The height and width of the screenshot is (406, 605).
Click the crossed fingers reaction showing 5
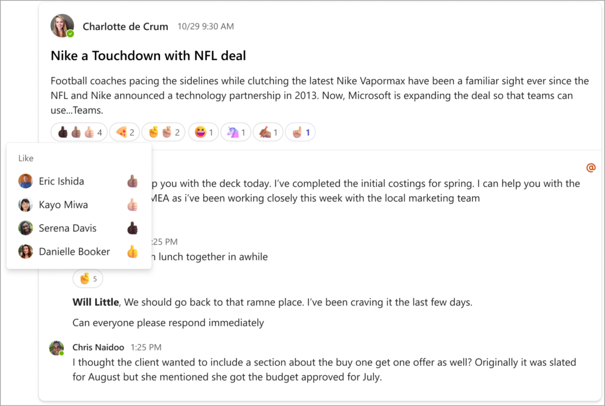(88, 278)
